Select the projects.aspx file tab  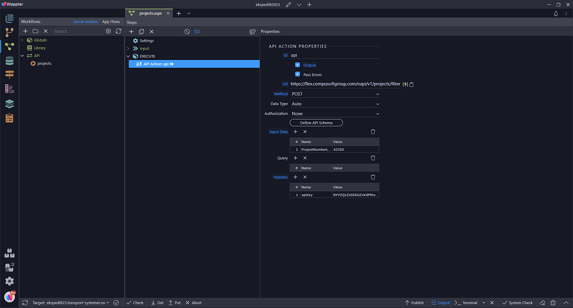[x=148, y=13]
